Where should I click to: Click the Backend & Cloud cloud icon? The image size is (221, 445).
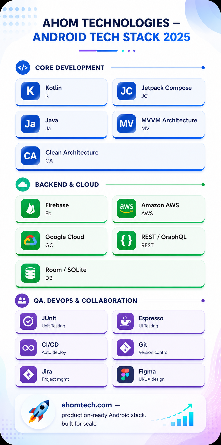coord(23,185)
